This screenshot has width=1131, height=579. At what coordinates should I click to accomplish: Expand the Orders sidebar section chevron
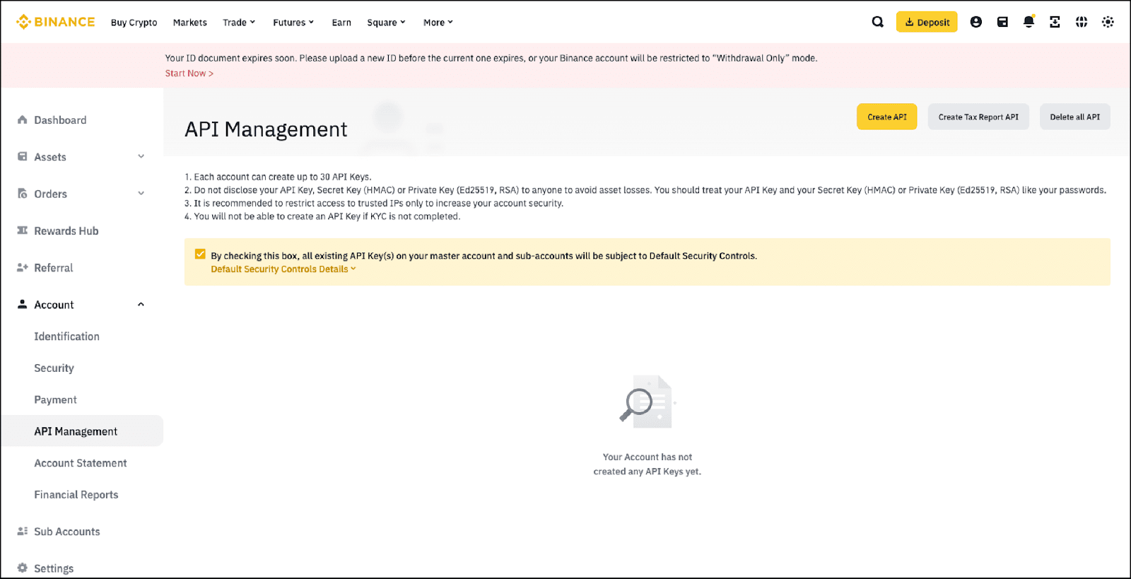coord(141,193)
